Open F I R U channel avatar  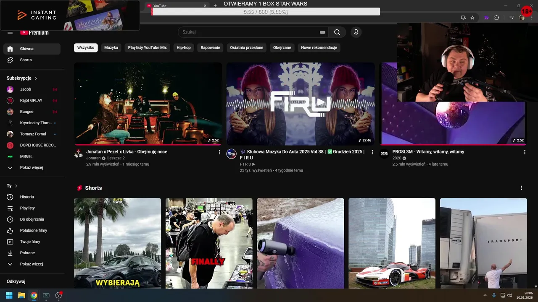232,154
